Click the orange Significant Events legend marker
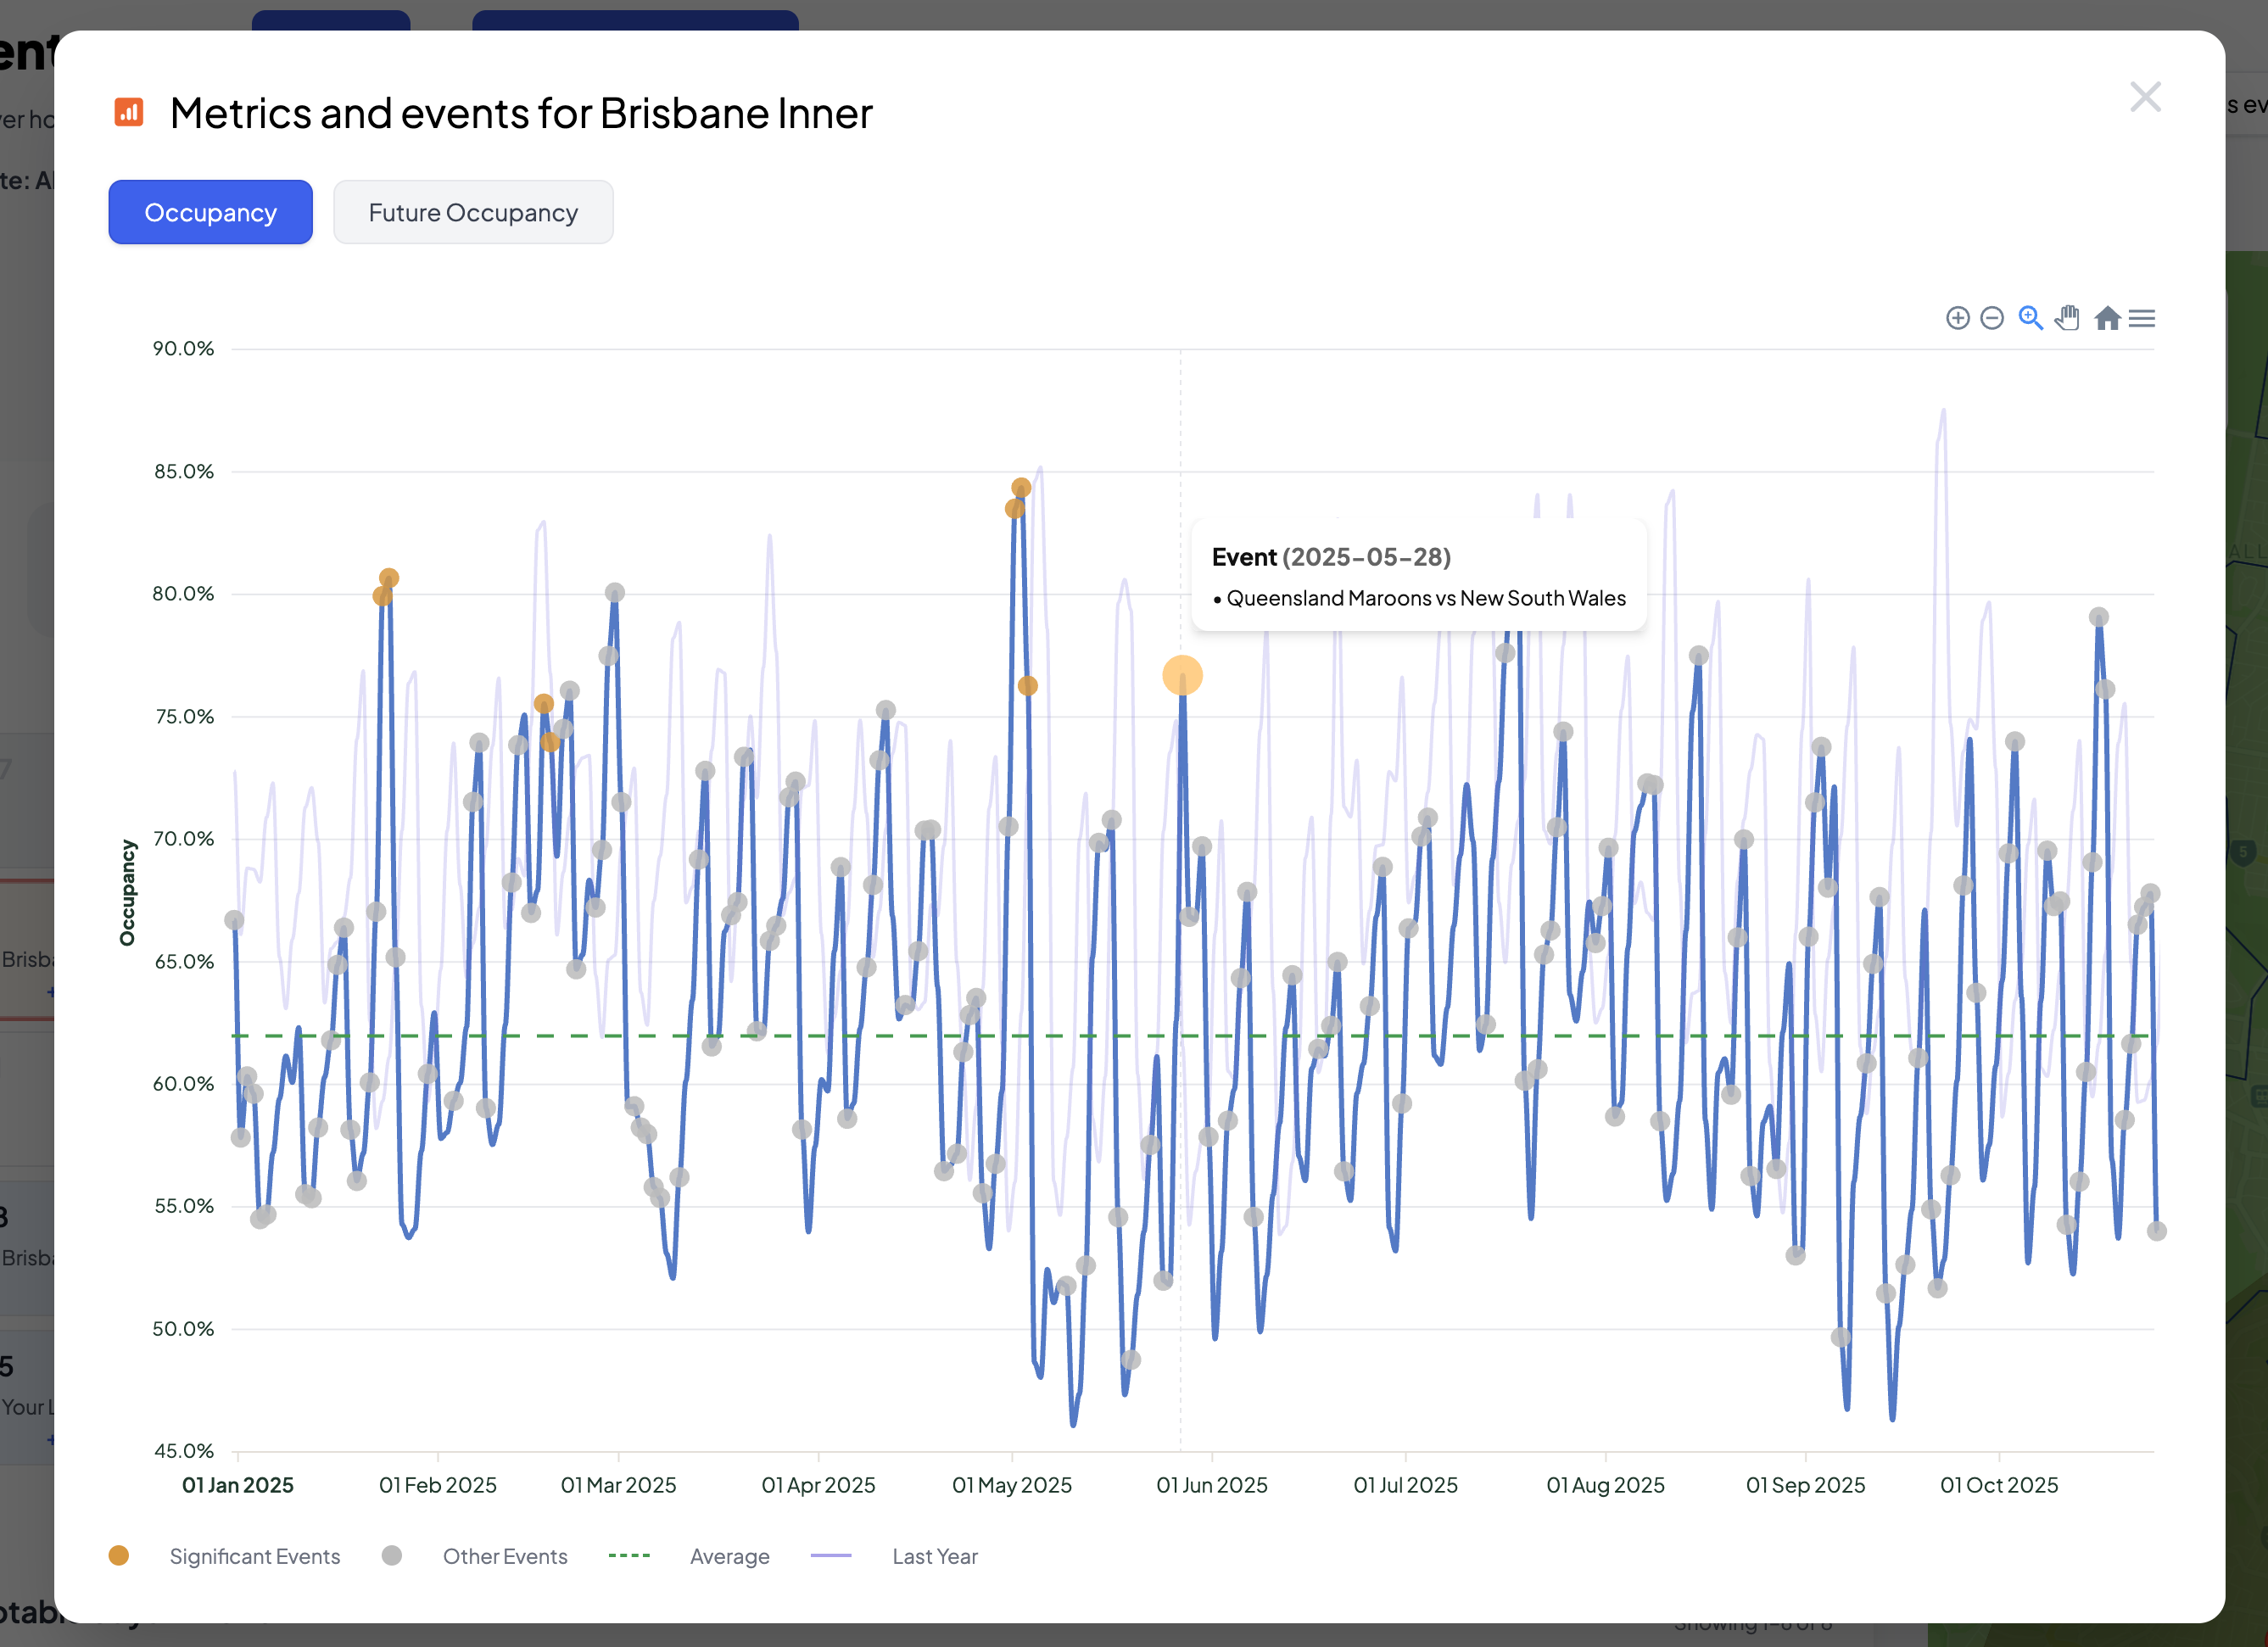This screenshot has width=2268, height=1647. tap(119, 1556)
